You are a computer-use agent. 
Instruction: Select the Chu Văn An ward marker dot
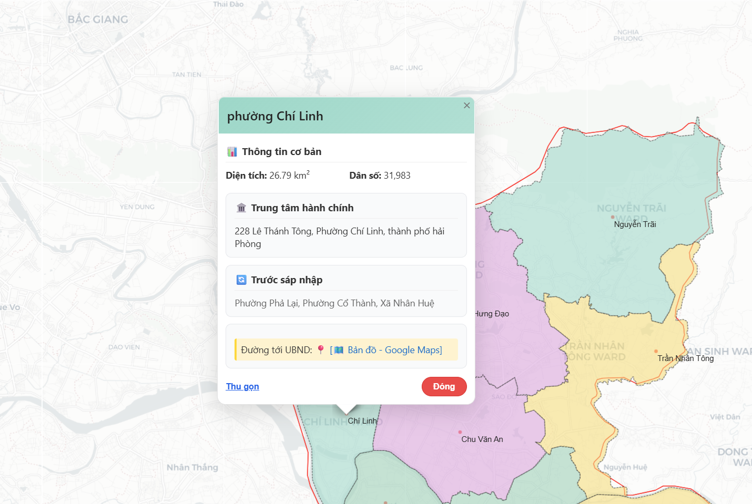pyautogui.click(x=460, y=432)
